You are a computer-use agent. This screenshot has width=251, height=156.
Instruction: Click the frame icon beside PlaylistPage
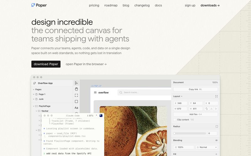[x=36, y=106]
